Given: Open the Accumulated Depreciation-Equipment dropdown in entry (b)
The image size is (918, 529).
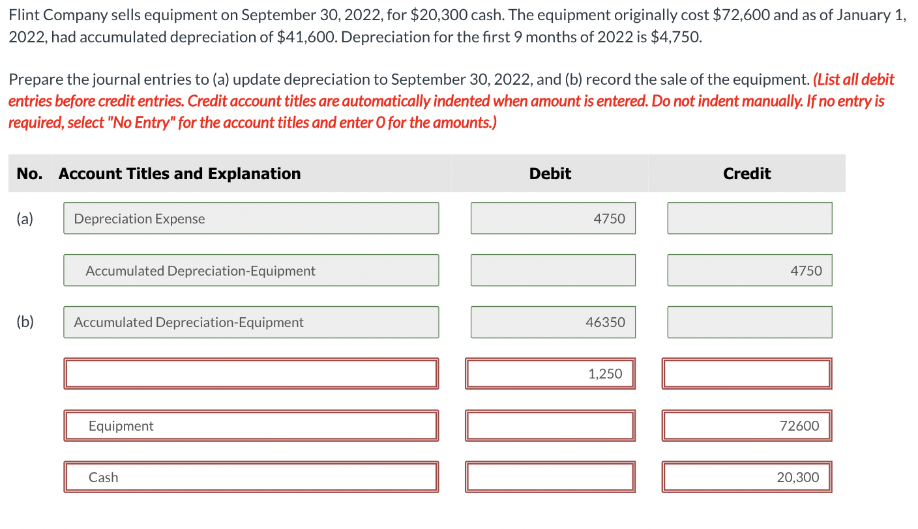Looking at the screenshot, I should [x=251, y=322].
